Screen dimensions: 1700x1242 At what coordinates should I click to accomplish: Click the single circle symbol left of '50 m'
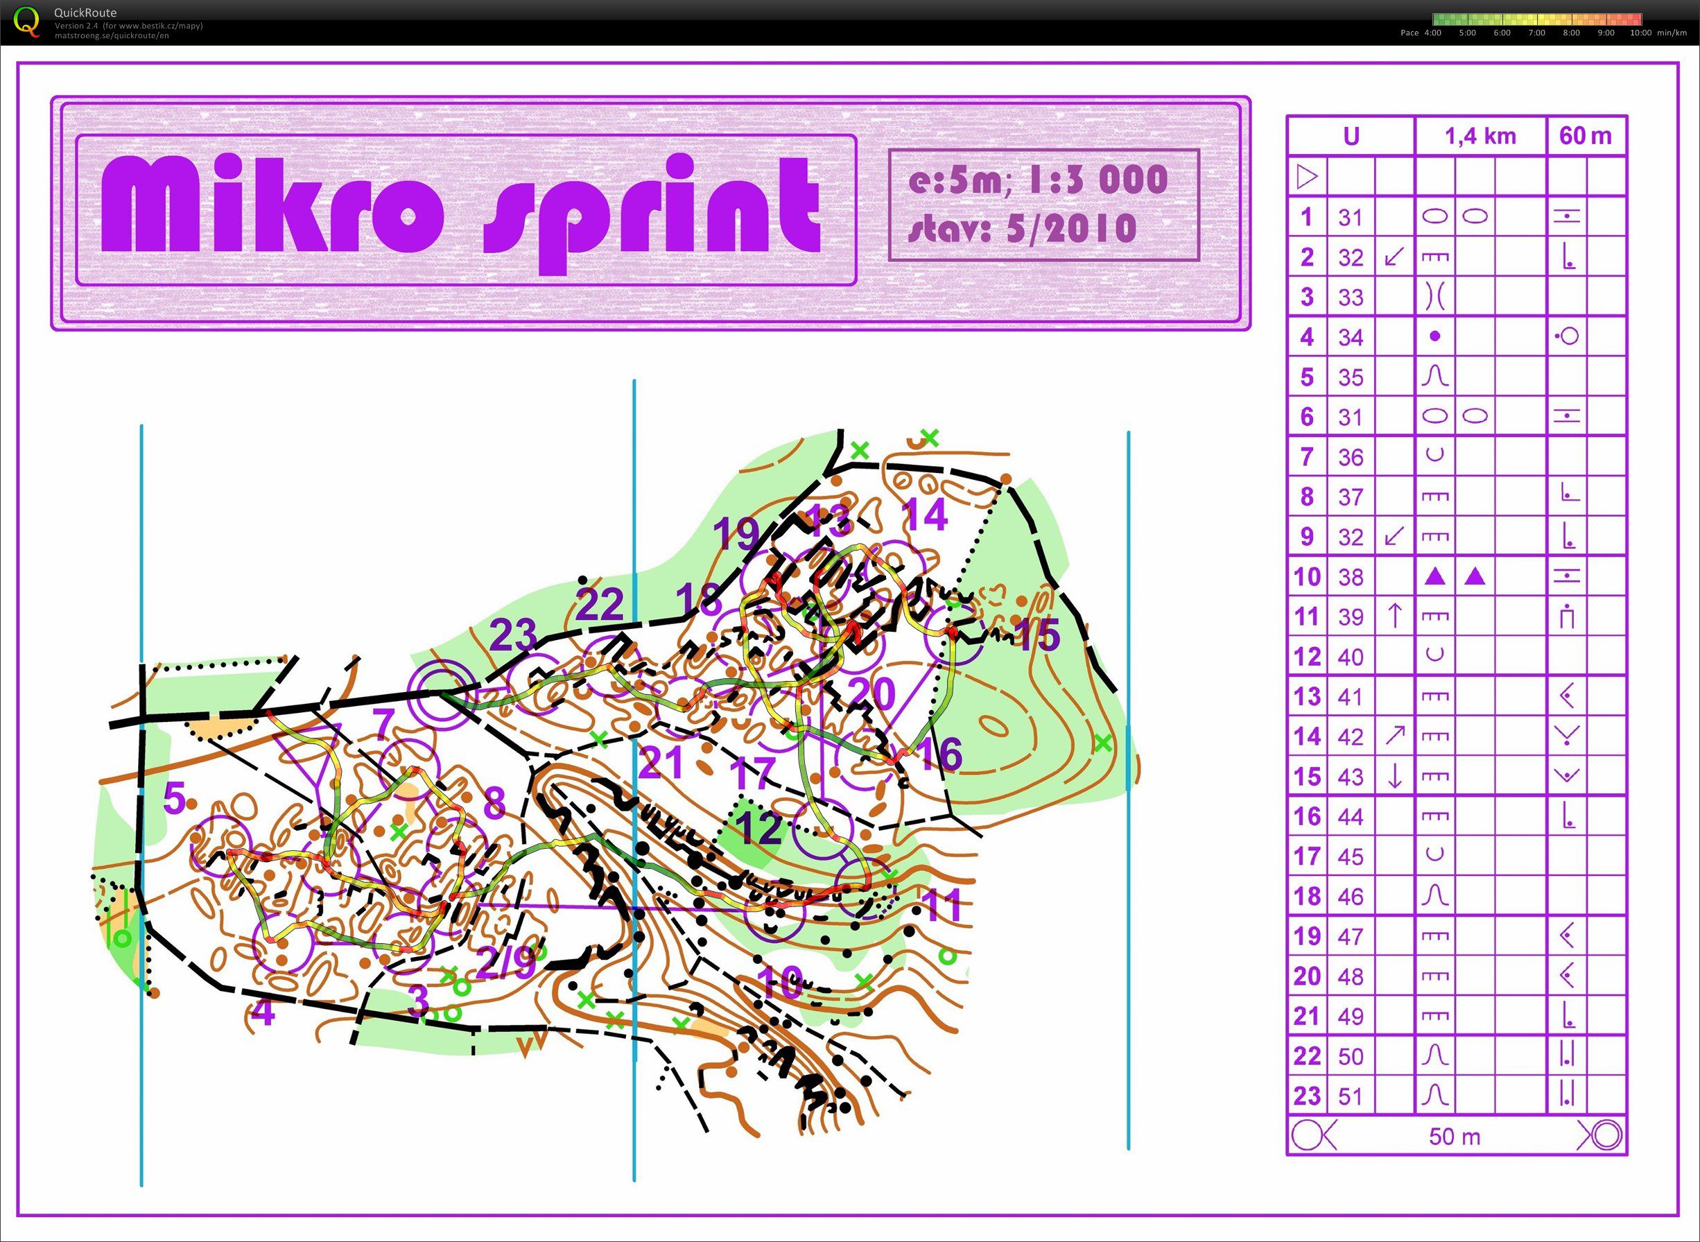(x=1306, y=1136)
